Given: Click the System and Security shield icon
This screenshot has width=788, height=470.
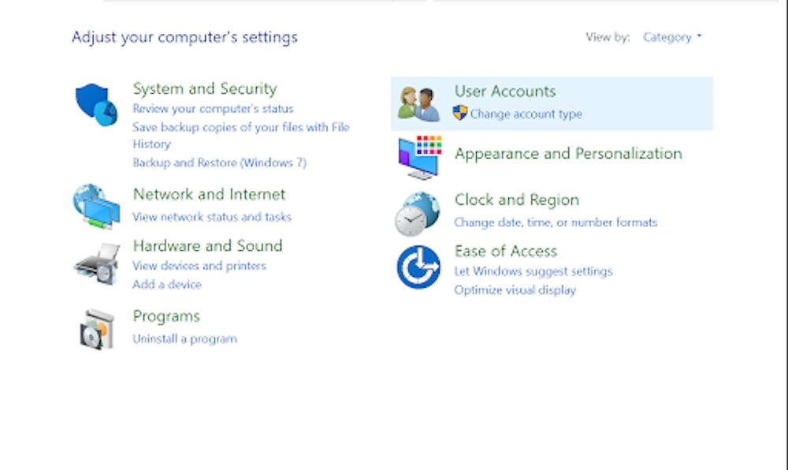Looking at the screenshot, I should click(96, 105).
